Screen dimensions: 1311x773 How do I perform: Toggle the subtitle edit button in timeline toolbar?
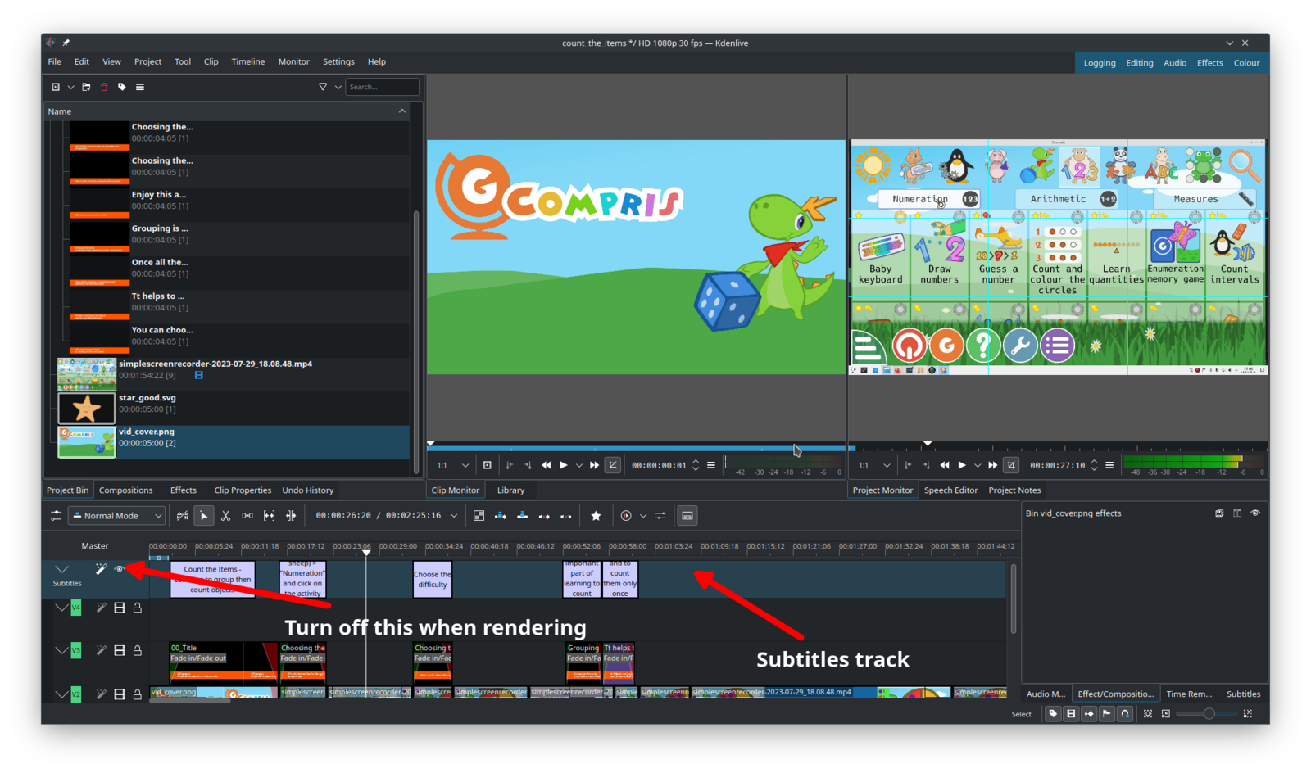pos(687,516)
